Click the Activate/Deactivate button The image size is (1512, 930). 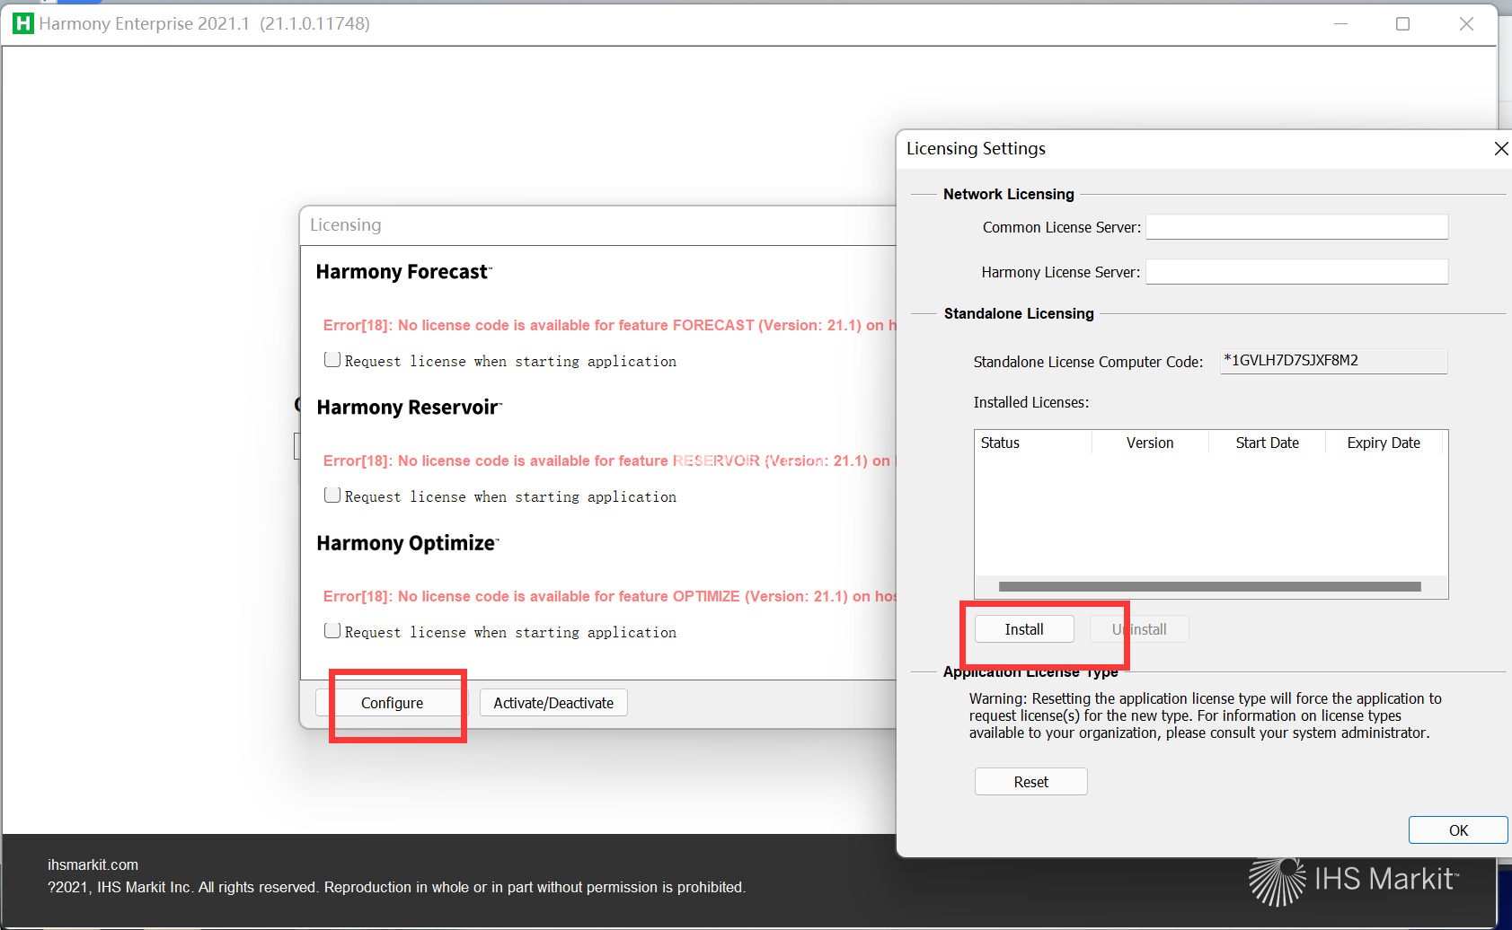point(553,703)
